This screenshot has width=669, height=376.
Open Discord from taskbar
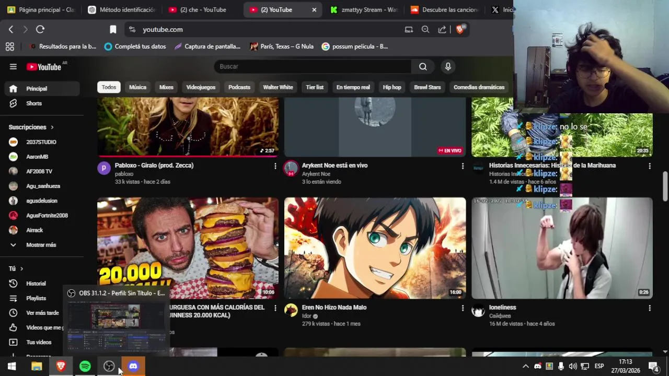point(133,366)
